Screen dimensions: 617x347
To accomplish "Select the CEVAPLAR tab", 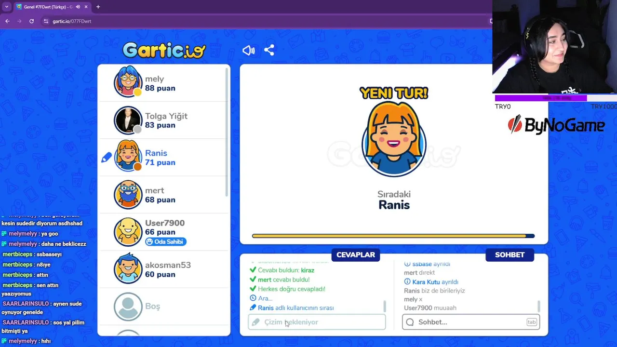I will [356, 255].
